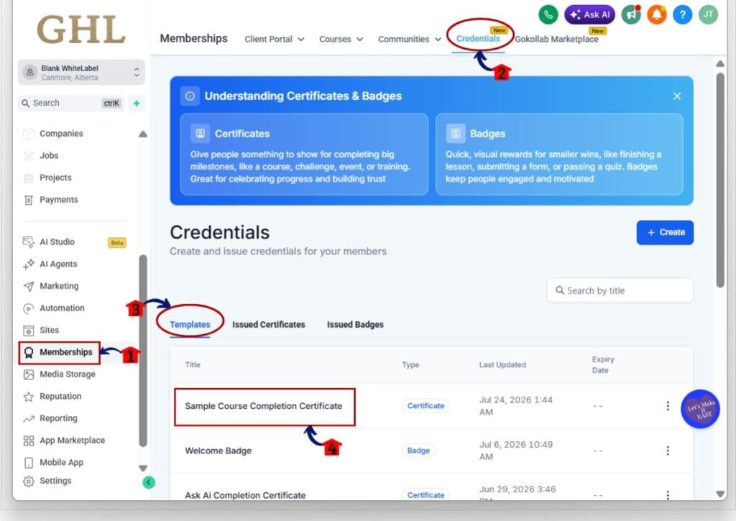Click the Certificates info card

[304, 155]
